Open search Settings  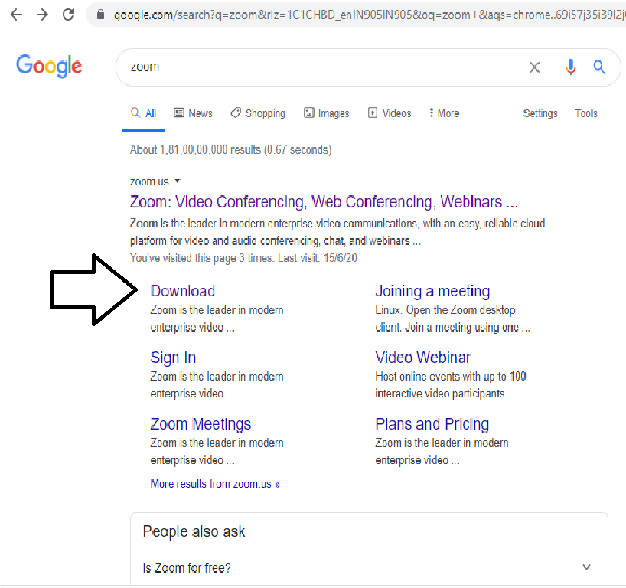(x=540, y=113)
